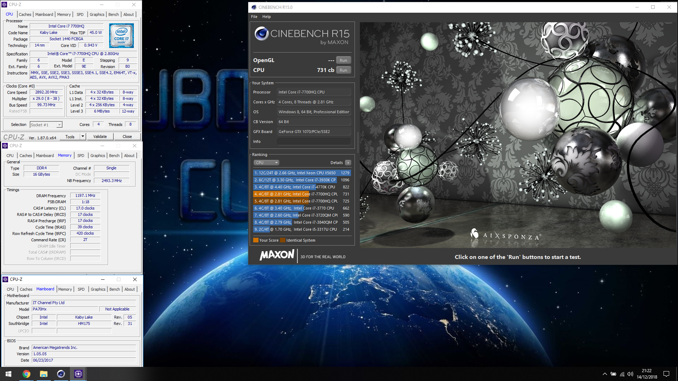Open the Action Center notifications
This screenshot has width=678, height=381.
click(666, 374)
